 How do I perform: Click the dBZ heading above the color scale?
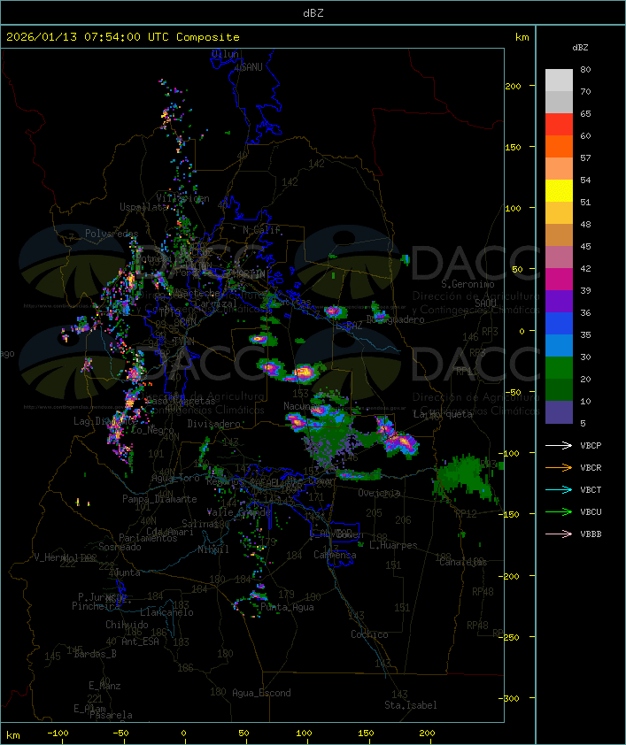click(580, 47)
